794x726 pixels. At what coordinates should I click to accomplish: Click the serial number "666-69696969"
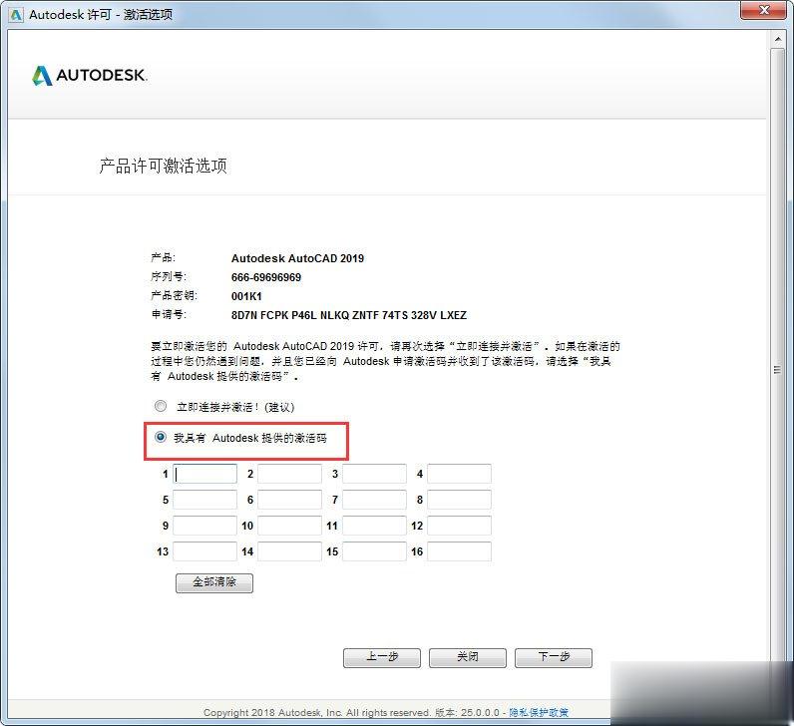click(266, 277)
